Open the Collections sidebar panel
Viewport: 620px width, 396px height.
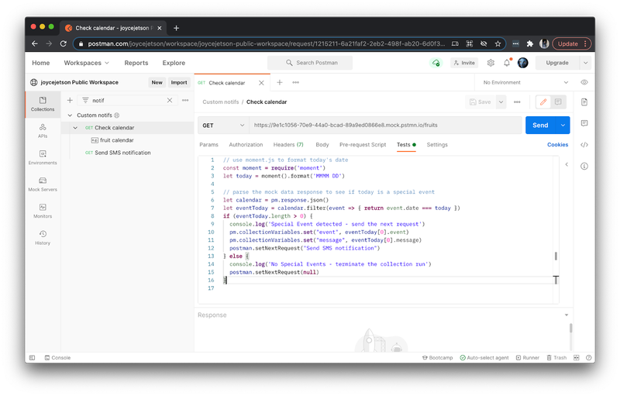(43, 104)
